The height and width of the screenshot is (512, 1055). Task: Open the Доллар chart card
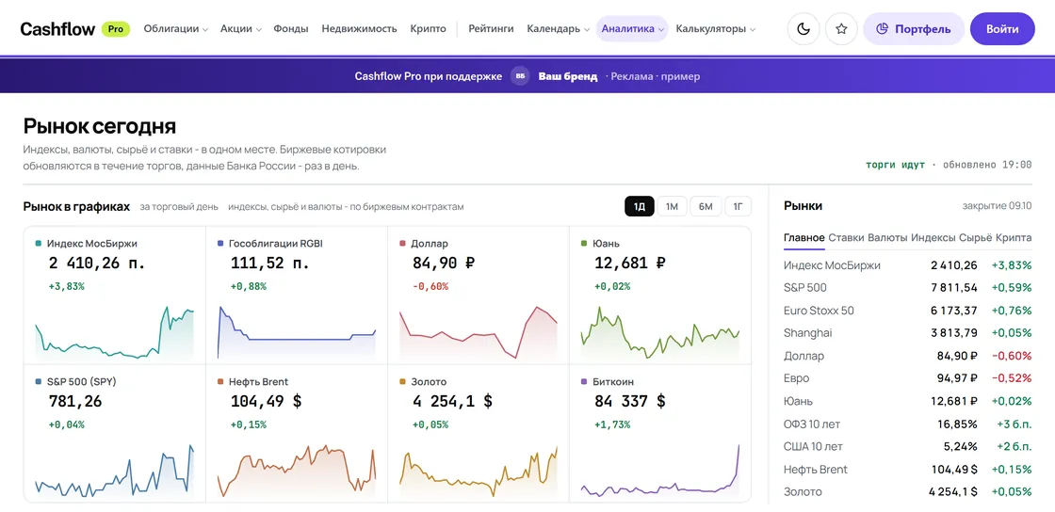point(479,296)
